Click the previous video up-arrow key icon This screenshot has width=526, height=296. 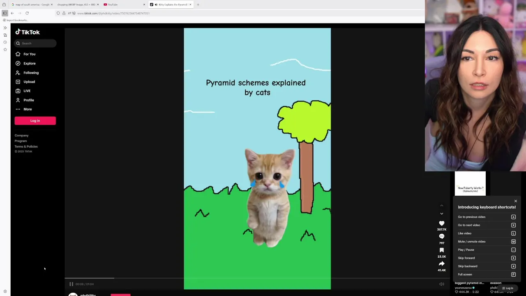[x=513, y=217]
